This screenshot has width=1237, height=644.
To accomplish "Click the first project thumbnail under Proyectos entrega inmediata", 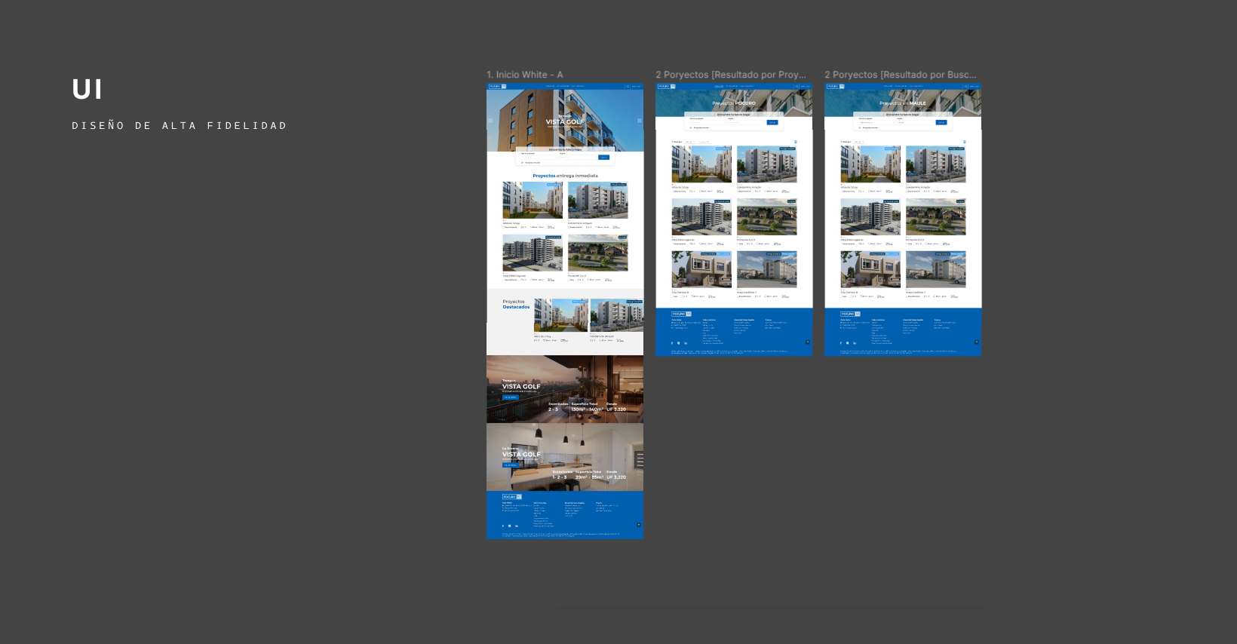I will 533,201.
